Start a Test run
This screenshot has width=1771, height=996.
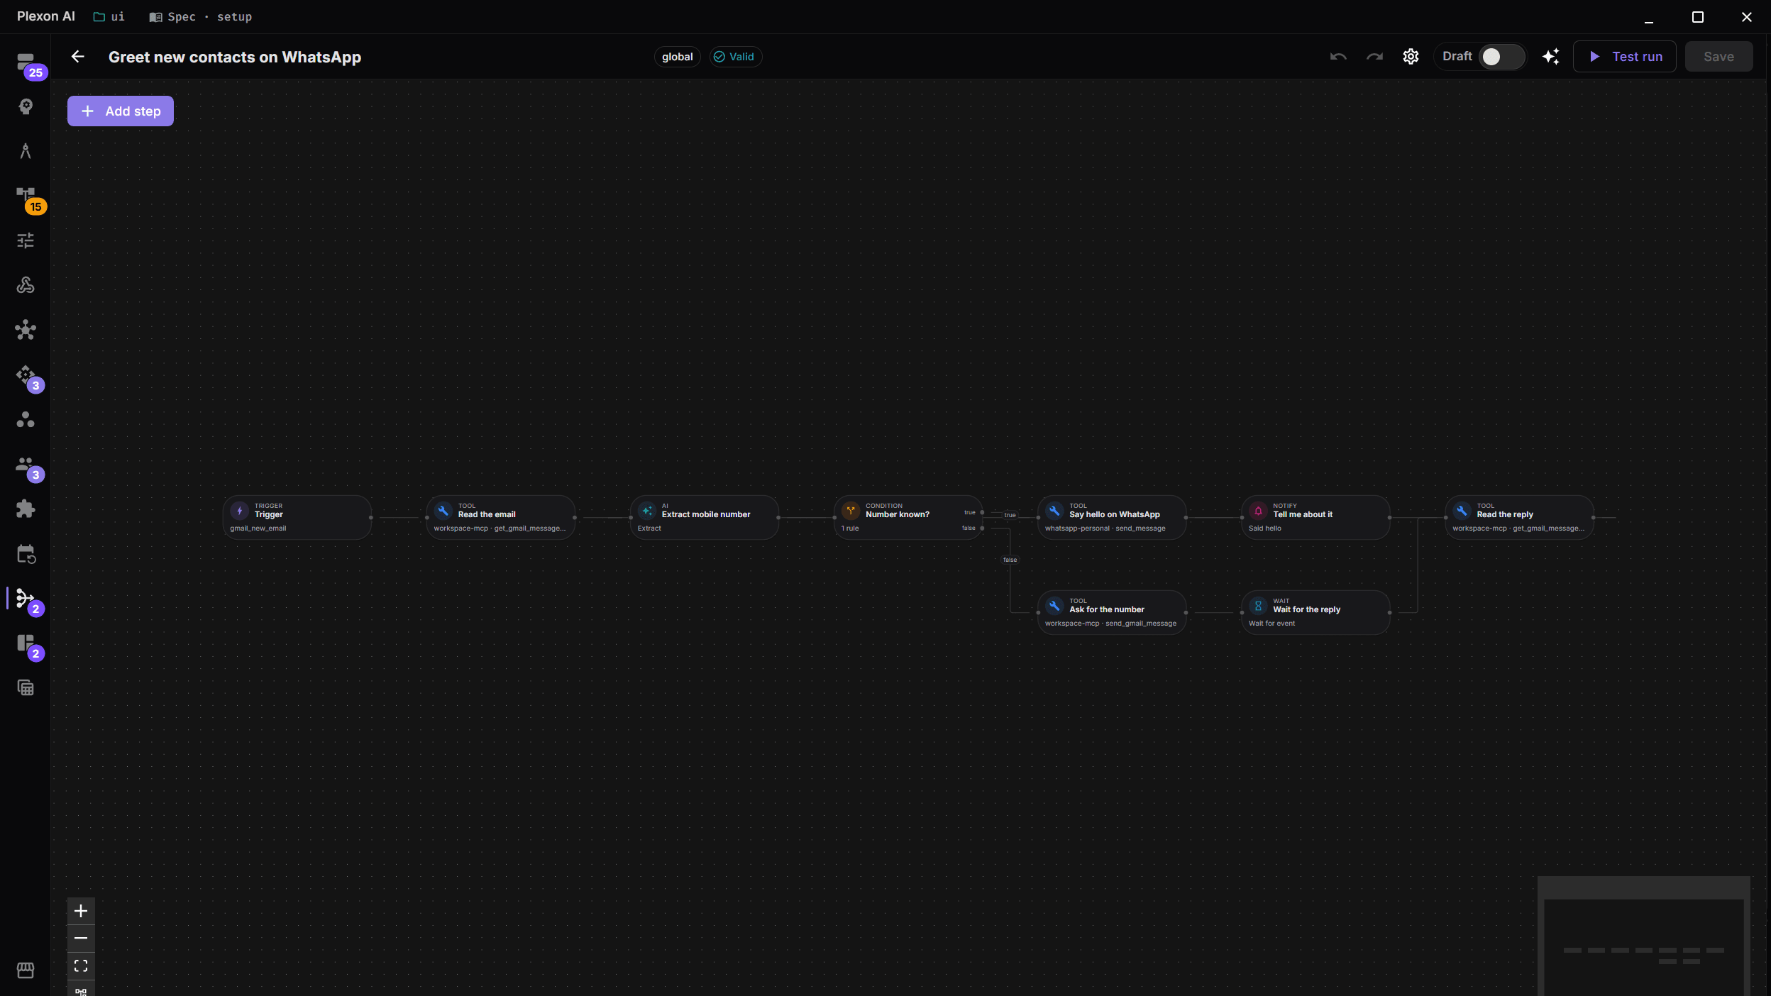click(x=1625, y=57)
